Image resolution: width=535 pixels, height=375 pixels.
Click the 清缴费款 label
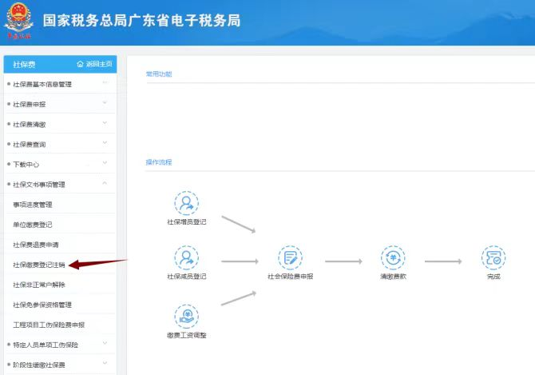pos(393,277)
